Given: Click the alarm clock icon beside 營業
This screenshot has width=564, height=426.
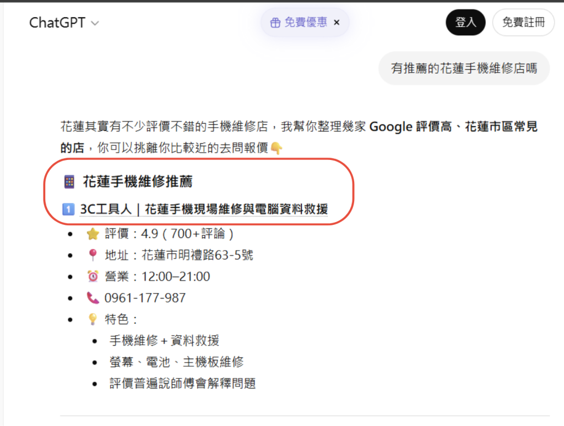Looking at the screenshot, I should point(93,276).
